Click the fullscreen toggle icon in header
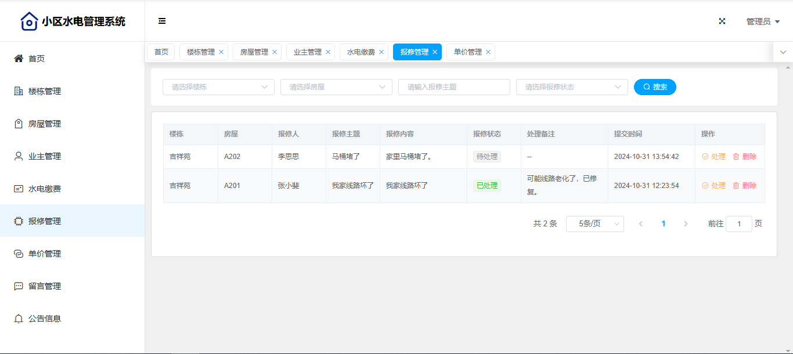The height and width of the screenshot is (354, 793). tap(722, 21)
